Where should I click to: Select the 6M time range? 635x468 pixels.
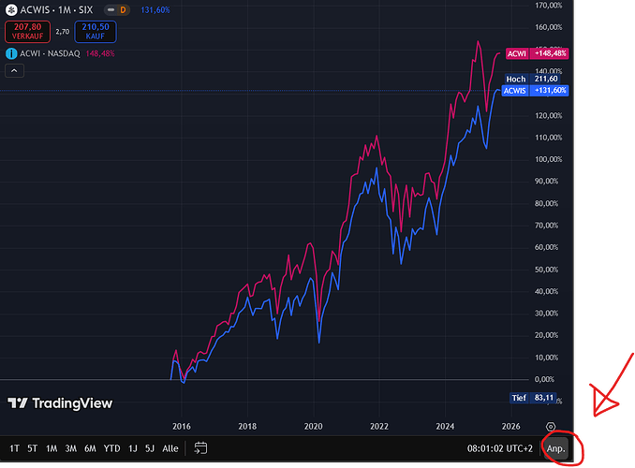pyautogui.click(x=90, y=448)
